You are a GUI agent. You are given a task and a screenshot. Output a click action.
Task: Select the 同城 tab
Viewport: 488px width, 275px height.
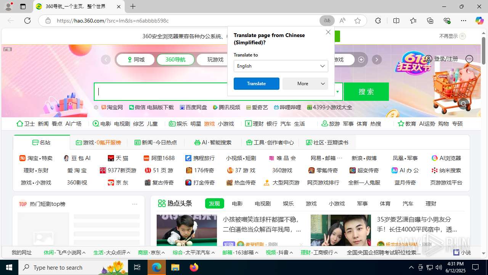[x=135, y=60]
